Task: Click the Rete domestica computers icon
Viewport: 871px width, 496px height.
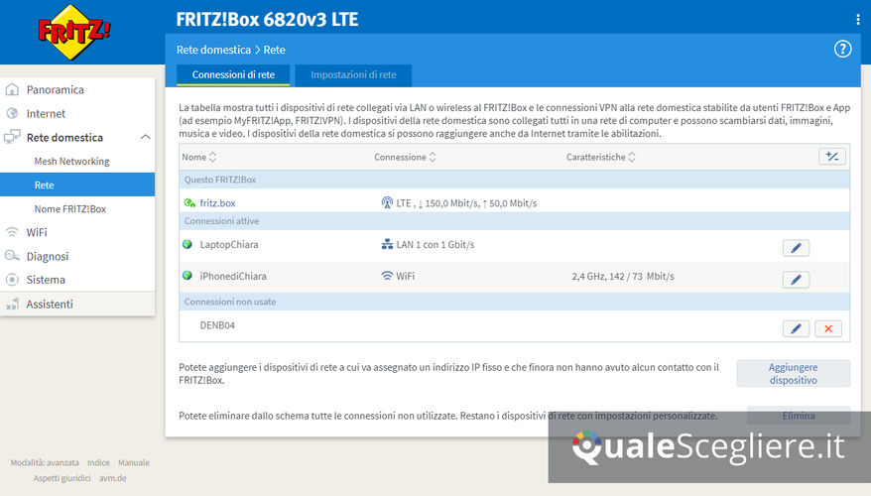Action: click(12, 137)
